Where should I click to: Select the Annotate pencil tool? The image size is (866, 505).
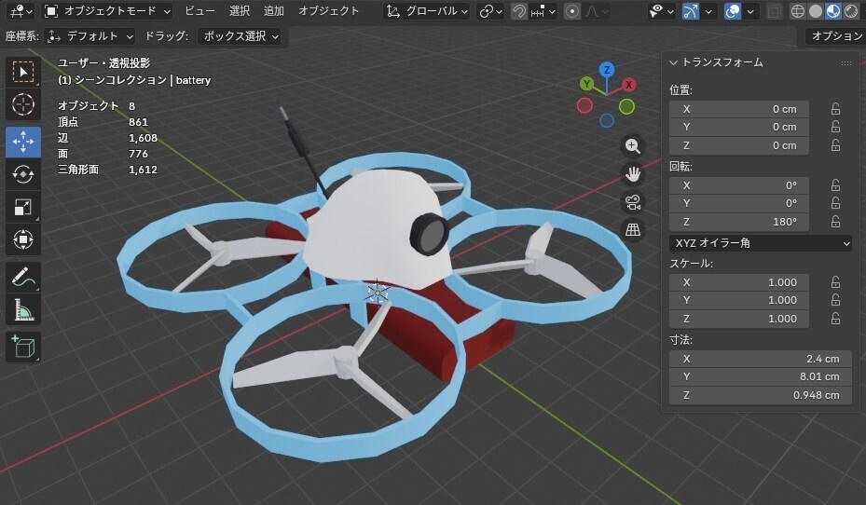[x=23, y=277]
